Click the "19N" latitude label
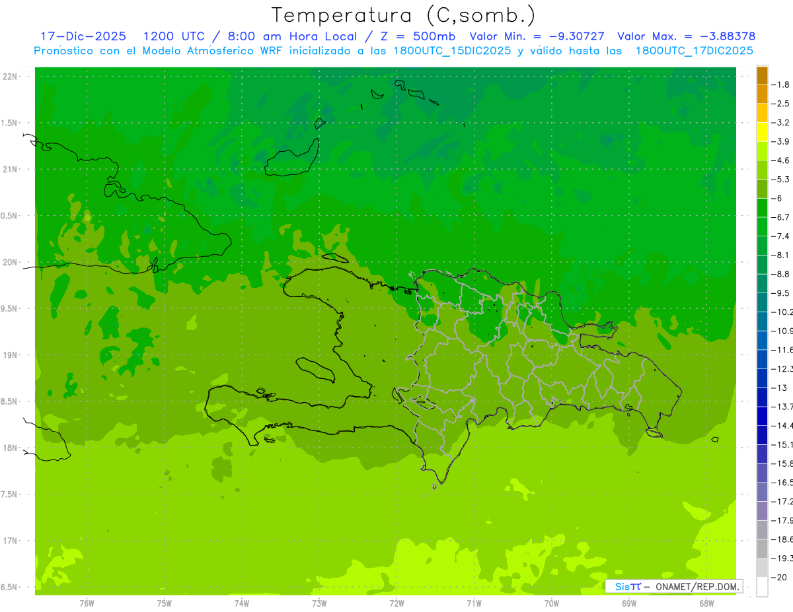Screen dimensions: 793x612 [x=11, y=355]
